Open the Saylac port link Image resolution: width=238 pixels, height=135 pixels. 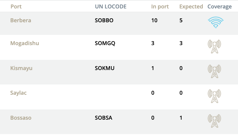click(18, 93)
